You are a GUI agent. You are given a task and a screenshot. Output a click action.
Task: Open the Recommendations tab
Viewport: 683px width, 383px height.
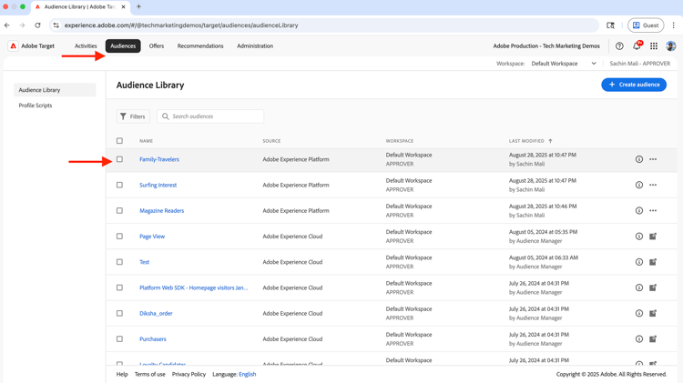[200, 45]
